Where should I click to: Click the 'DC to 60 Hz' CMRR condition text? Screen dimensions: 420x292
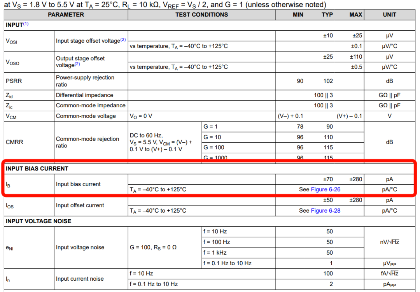pos(146,135)
